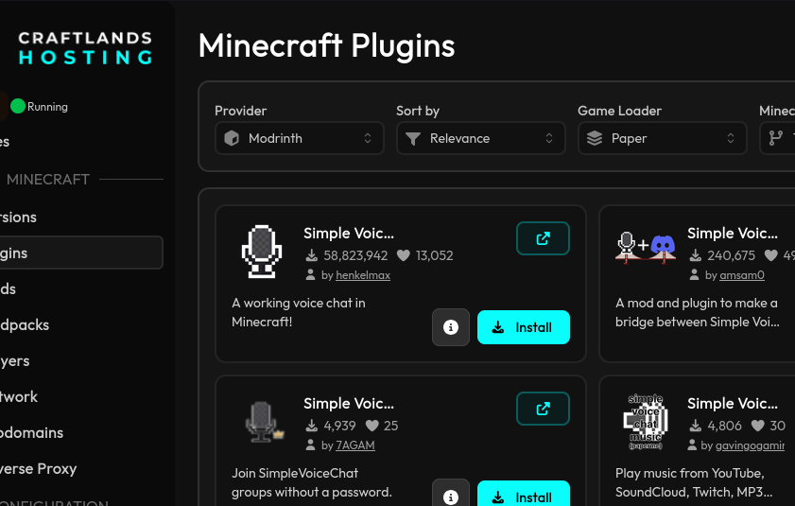795x506 pixels.
Task: Click the download count 4,806
Action: coord(724,426)
